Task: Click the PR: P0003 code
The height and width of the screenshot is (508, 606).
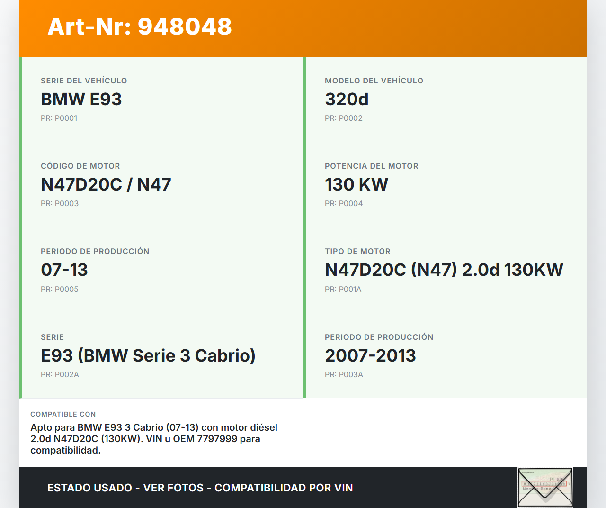Action: pyautogui.click(x=59, y=204)
